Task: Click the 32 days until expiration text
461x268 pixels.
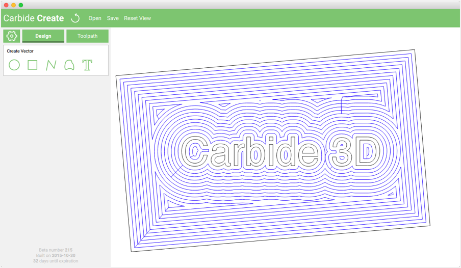Action: [x=56, y=261]
